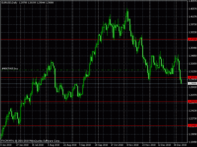Click the red 1.37100 price level tag

(193, 39)
